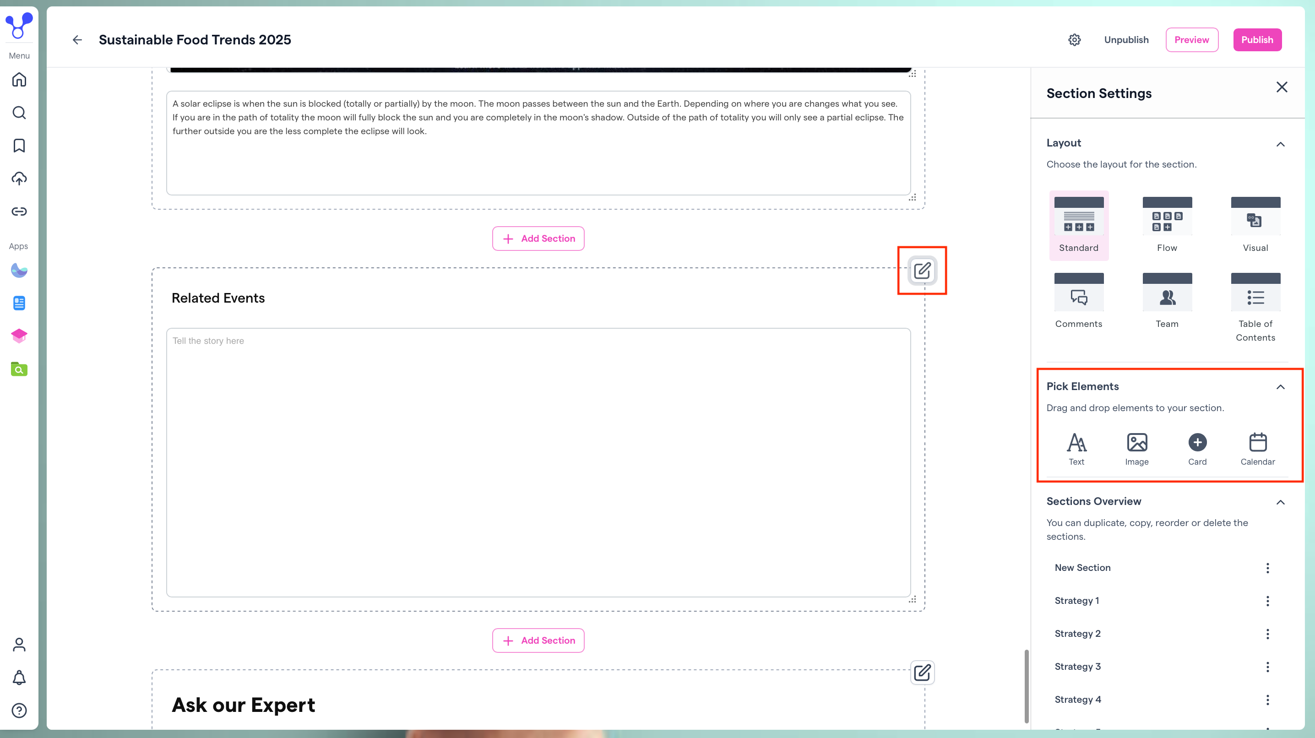Open story settings gear icon
Image resolution: width=1315 pixels, height=738 pixels.
coord(1074,40)
